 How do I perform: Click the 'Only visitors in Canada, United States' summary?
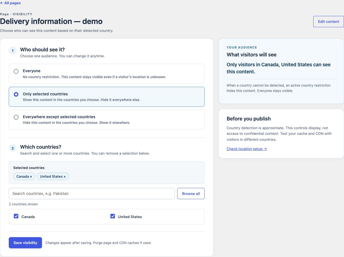coord(279,68)
